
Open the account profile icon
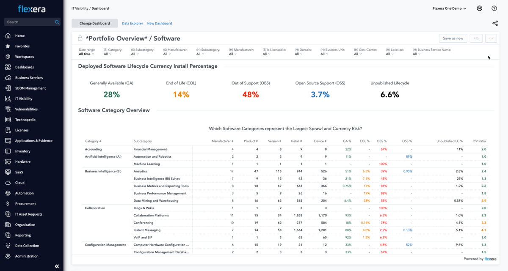[480, 8]
